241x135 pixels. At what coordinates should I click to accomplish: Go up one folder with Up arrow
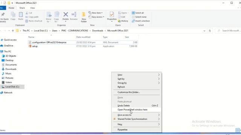click(x=13, y=31)
